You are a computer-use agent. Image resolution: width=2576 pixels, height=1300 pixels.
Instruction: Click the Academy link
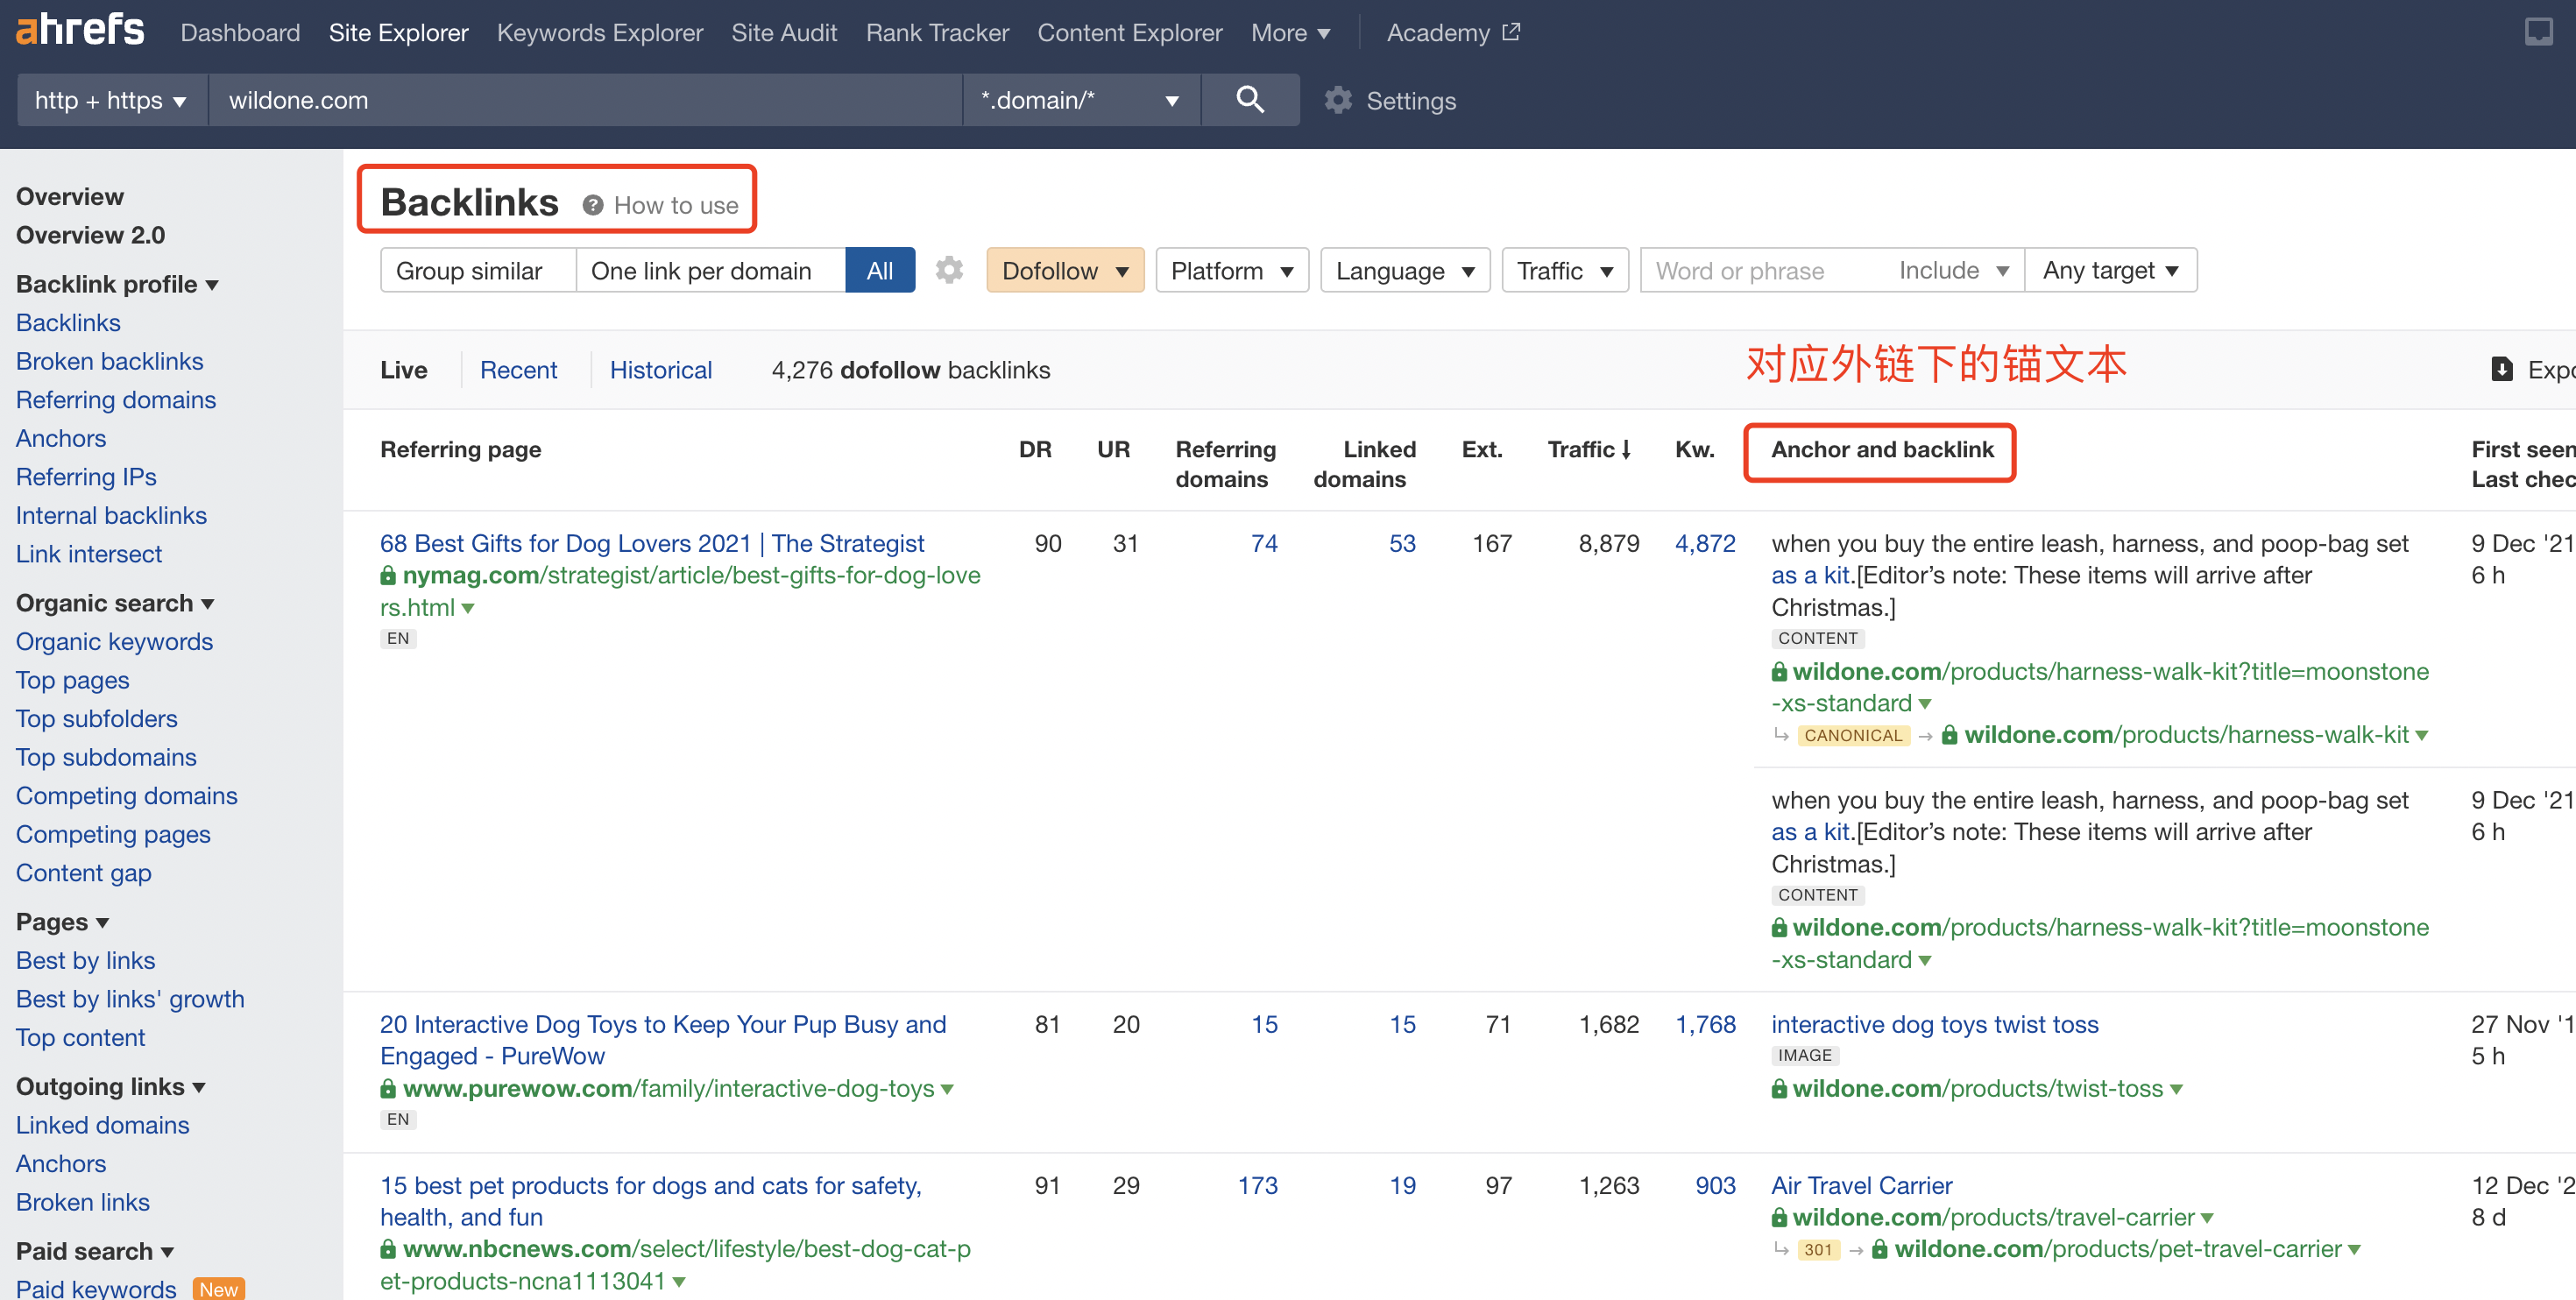coord(1438,33)
